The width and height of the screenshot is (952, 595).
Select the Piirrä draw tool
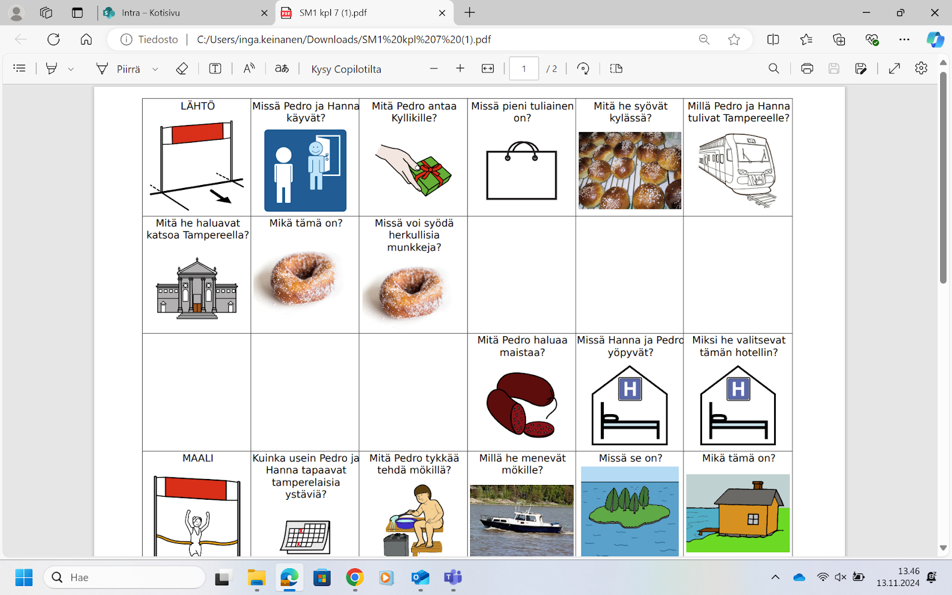(118, 69)
